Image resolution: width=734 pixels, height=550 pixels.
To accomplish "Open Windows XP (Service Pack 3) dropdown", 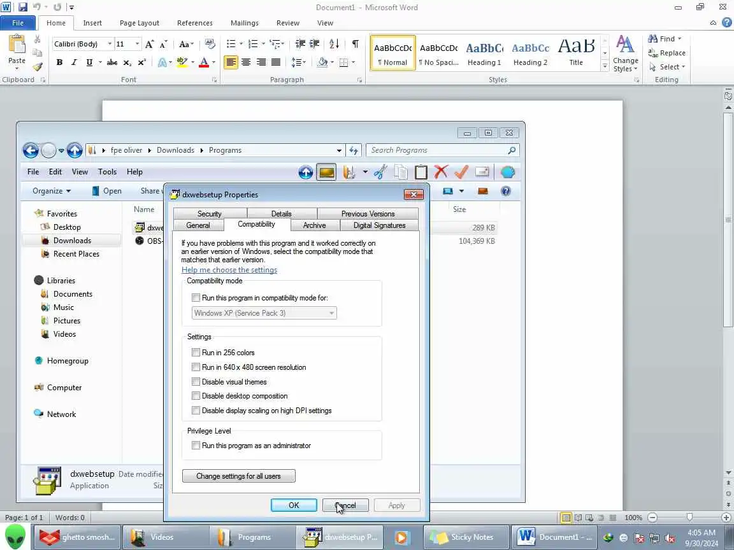I will coord(264,313).
